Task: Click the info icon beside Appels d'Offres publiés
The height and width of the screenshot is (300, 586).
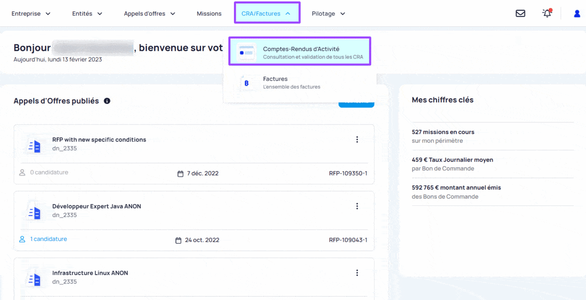Action: pyautogui.click(x=107, y=101)
